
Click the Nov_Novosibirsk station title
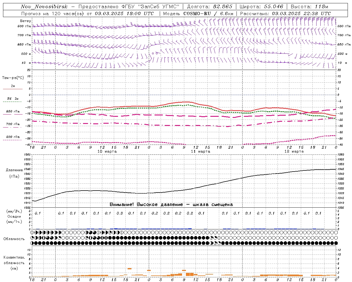[x=44, y=7]
